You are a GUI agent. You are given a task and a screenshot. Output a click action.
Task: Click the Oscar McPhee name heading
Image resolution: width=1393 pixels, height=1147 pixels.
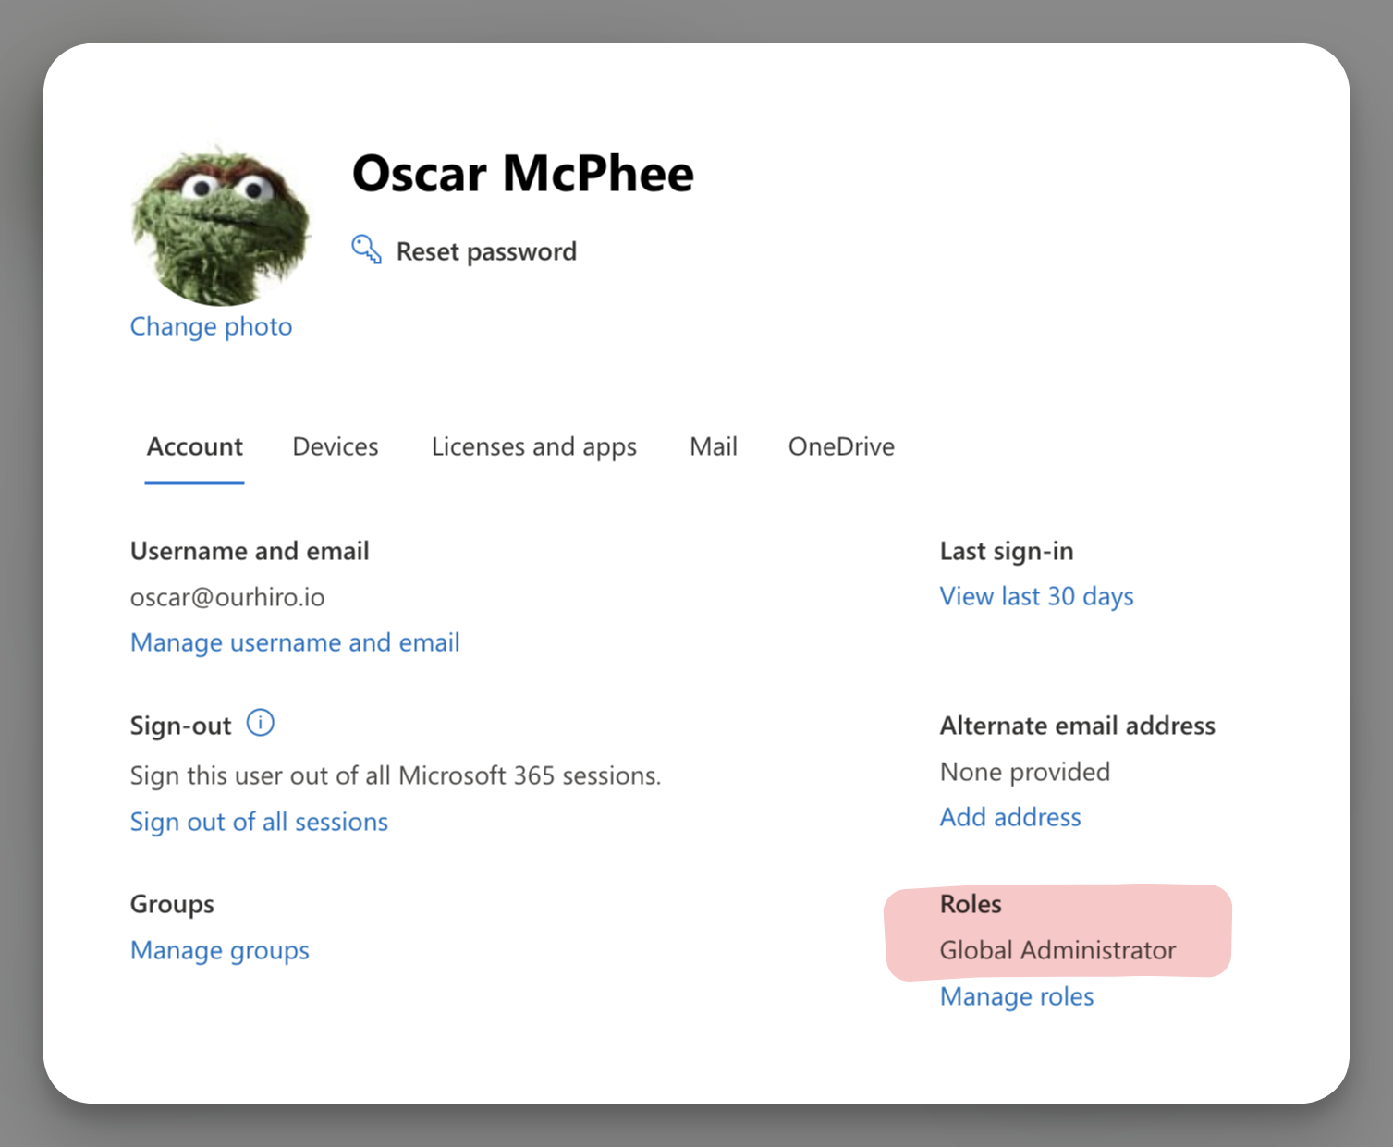click(522, 174)
